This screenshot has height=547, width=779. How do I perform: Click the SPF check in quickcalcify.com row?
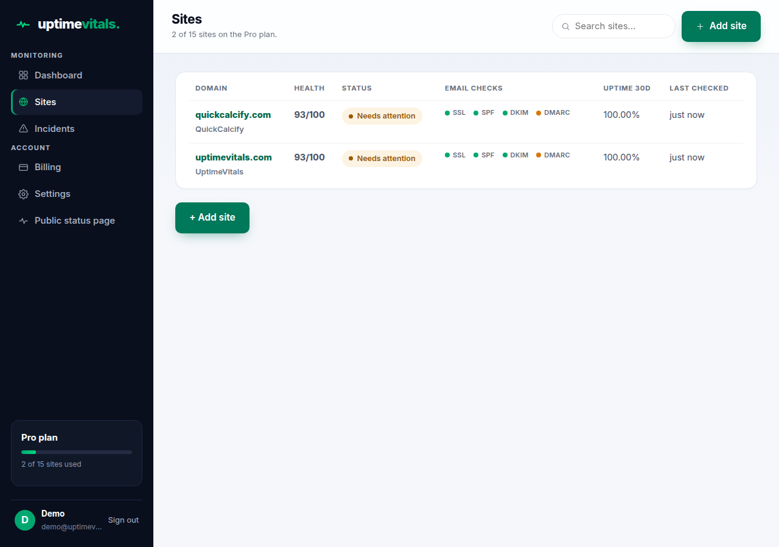pyautogui.click(x=484, y=113)
